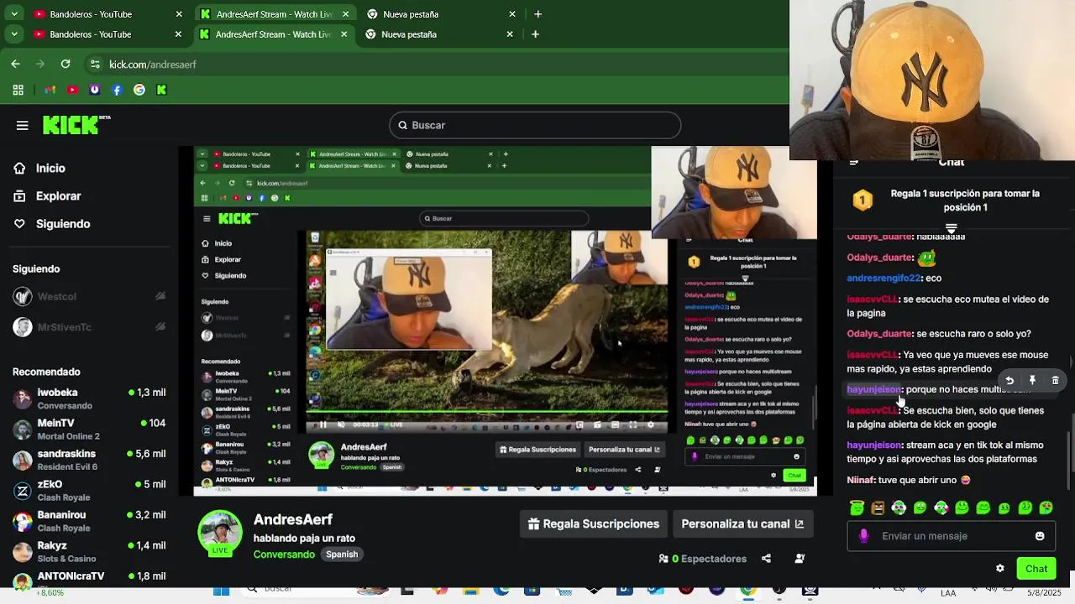1075x604 pixels.
Task: Open followed channel Westcol
Action: [88, 296]
